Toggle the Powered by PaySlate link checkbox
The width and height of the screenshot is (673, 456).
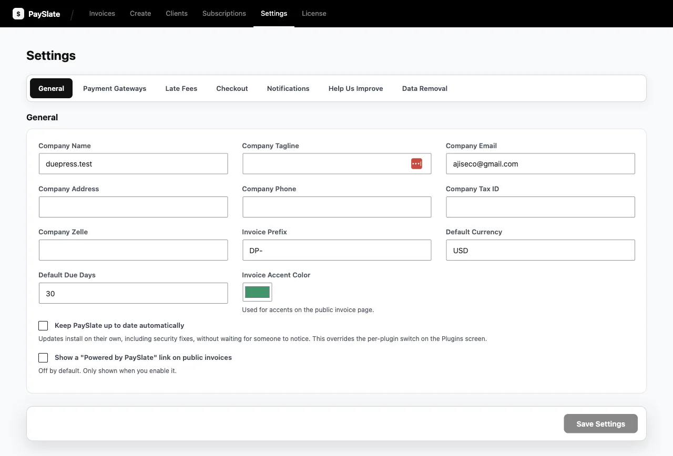(43, 358)
